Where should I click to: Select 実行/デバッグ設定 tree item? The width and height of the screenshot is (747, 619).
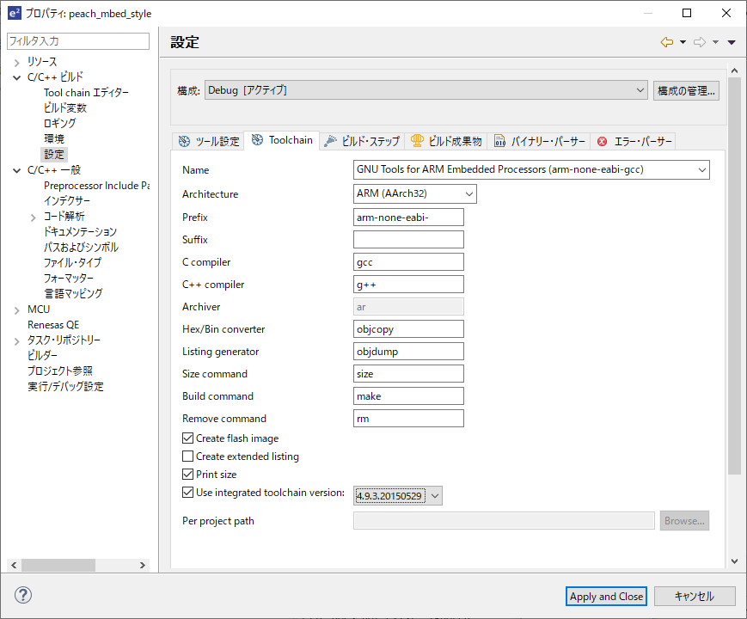click(65, 386)
